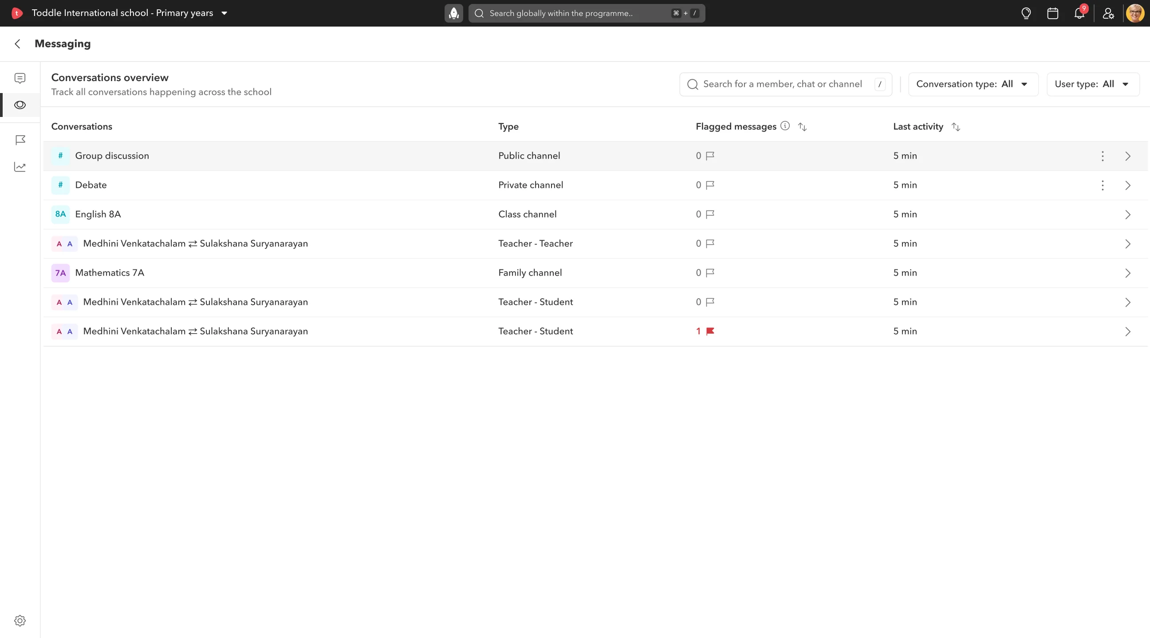
Task: Open the calendar icon in the top bar
Action: (x=1053, y=13)
